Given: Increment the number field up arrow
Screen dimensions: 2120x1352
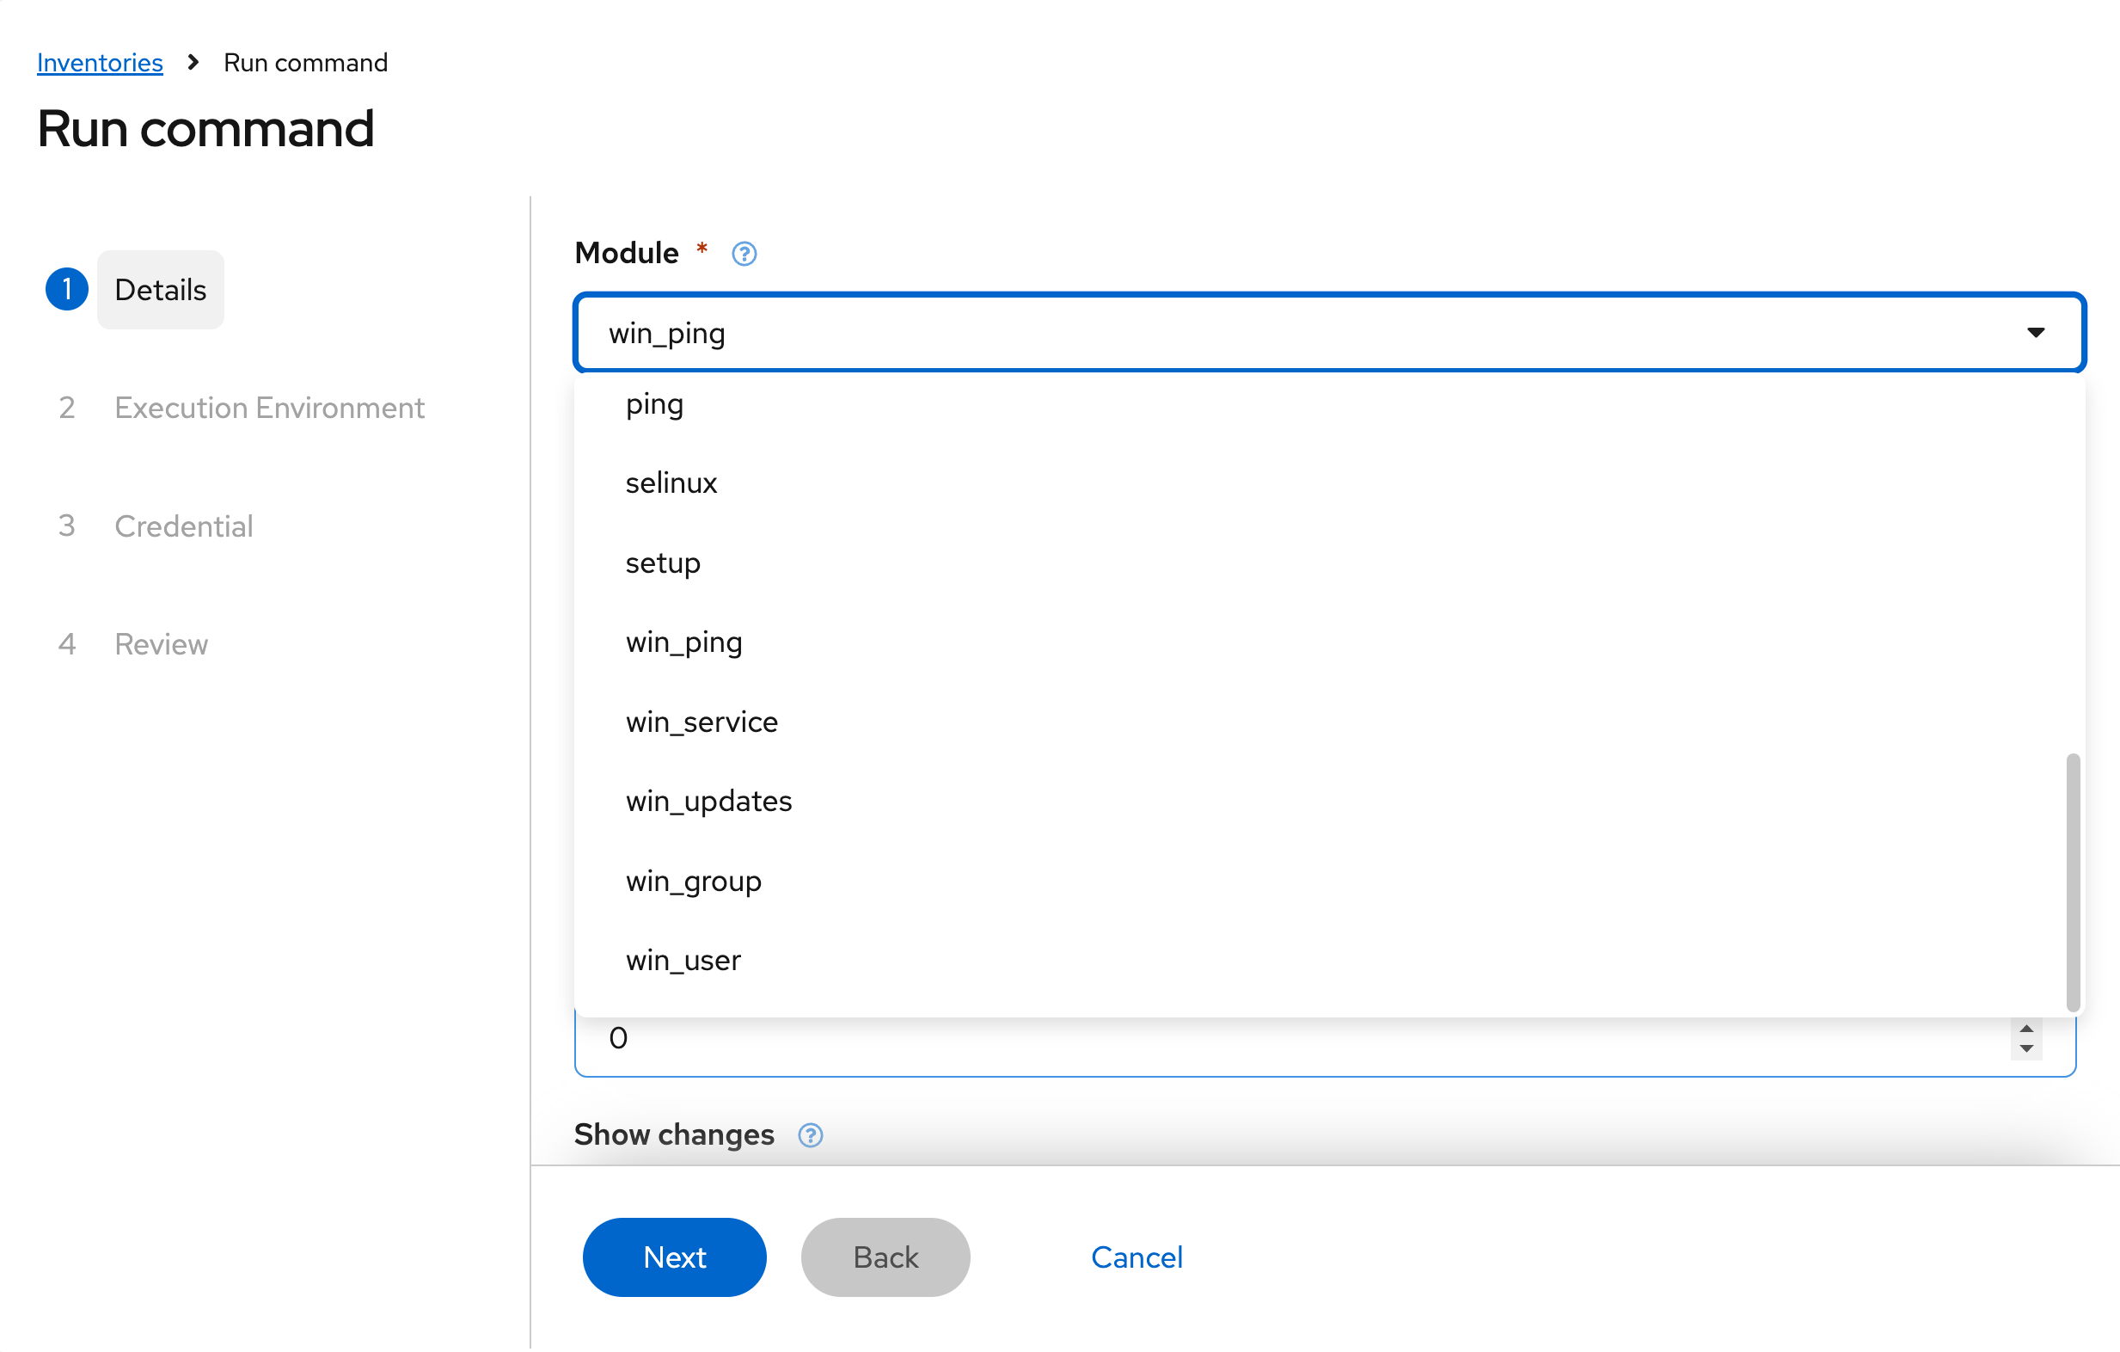Looking at the screenshot, I should coord(2025,1029).
